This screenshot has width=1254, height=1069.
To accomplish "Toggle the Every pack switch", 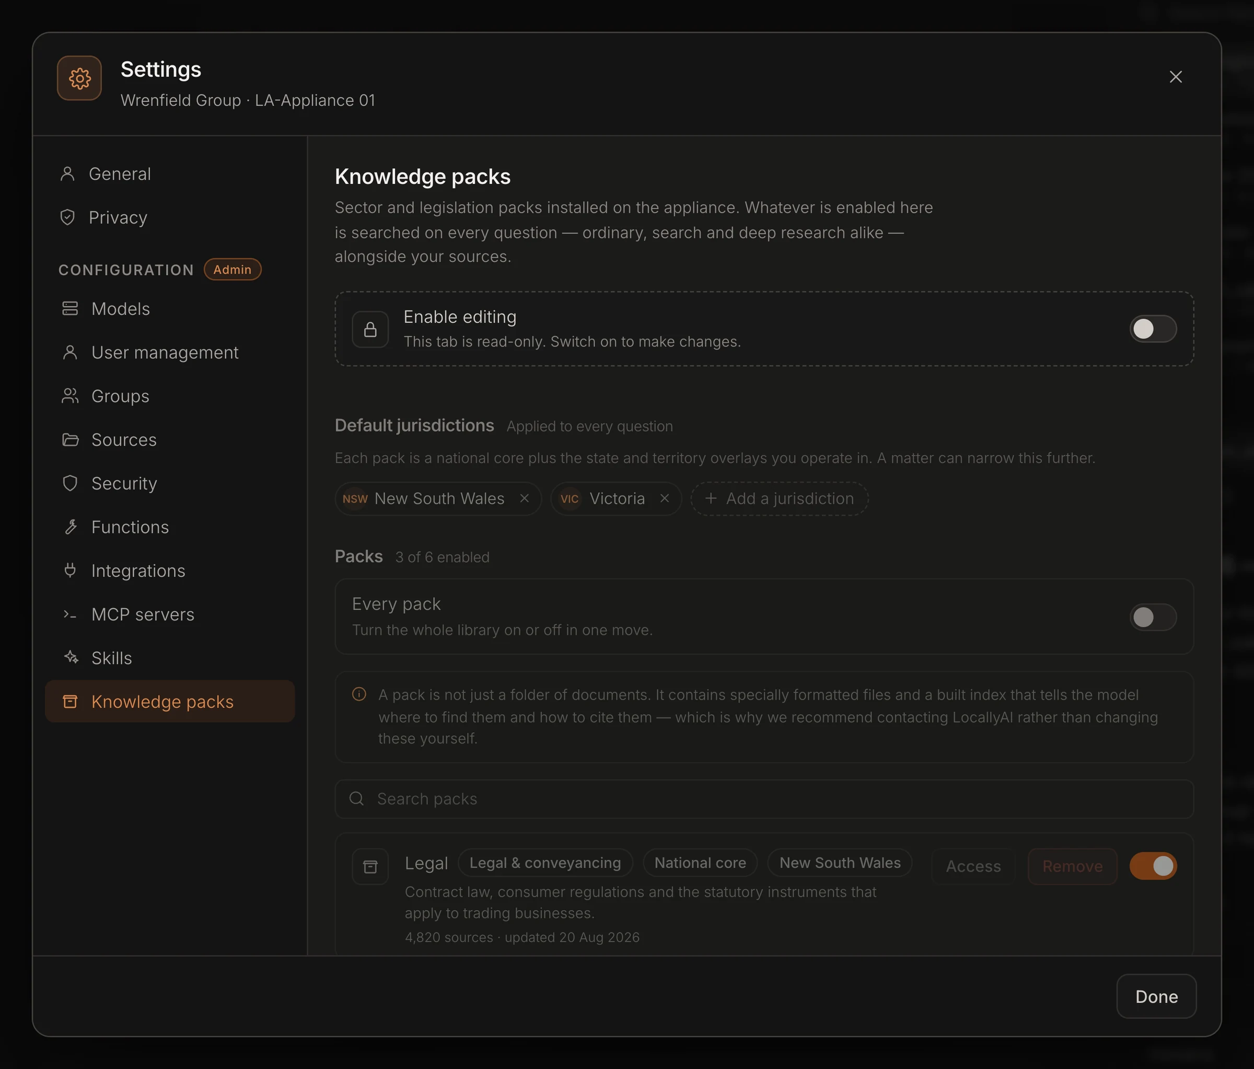I will pyautogui.click(x=1153, y=617).
